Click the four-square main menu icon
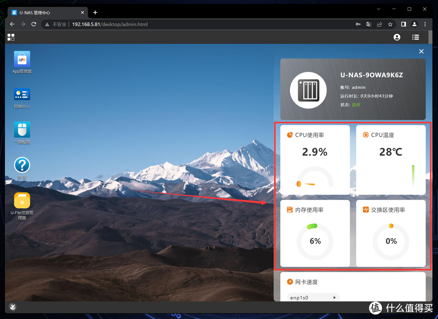 point(11,37)
